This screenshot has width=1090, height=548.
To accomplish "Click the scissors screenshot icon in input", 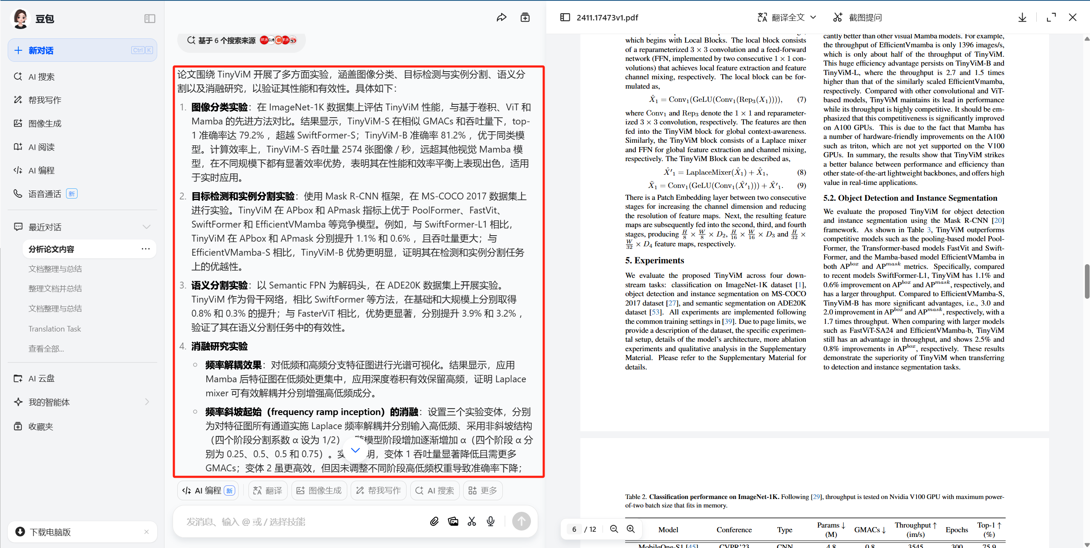I will pyautogui.click(x=472, y=521).
